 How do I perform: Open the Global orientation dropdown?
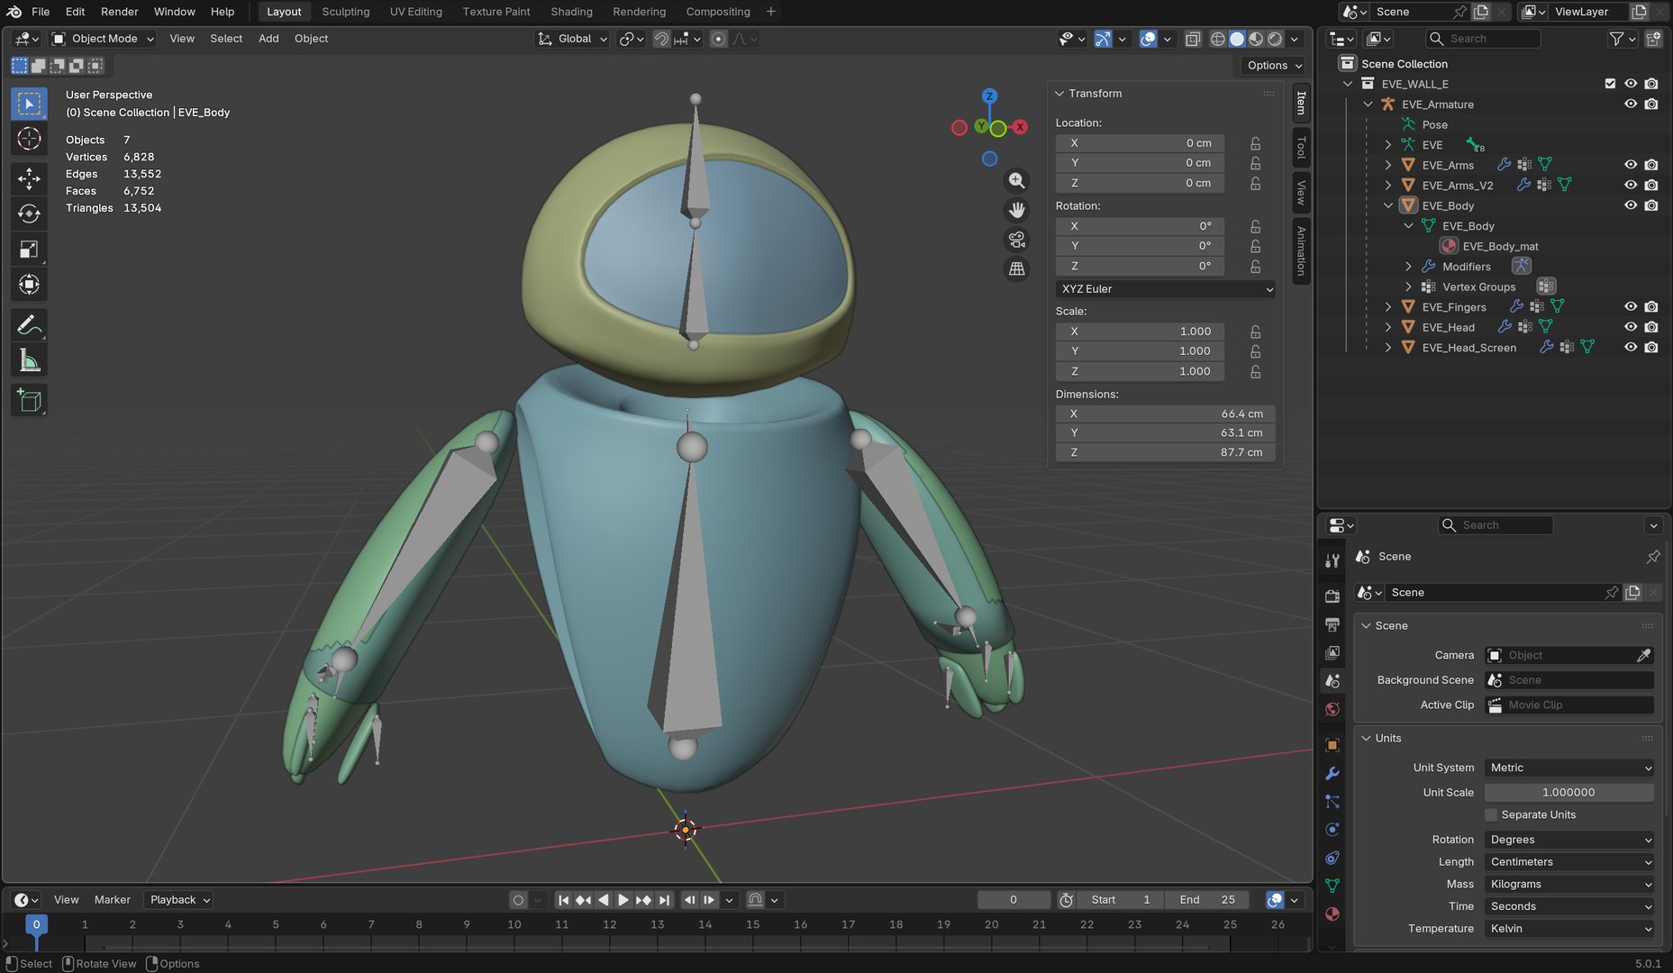573,39
